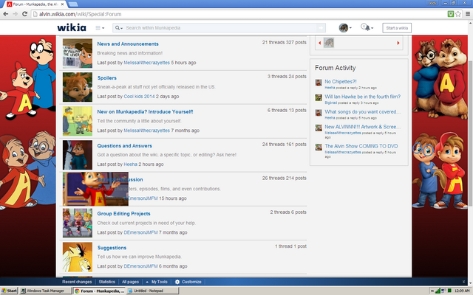This screenshot has width=473, height=295.
Task: Expand the search scope magnifier dropdown
Action: tap(118, 28)
